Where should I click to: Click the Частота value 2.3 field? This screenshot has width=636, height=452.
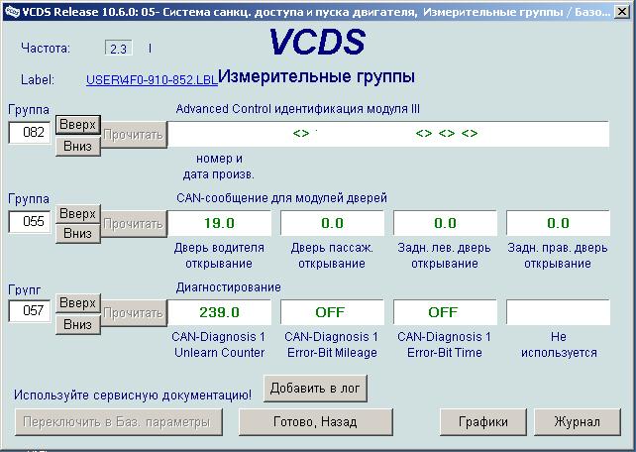118,49
